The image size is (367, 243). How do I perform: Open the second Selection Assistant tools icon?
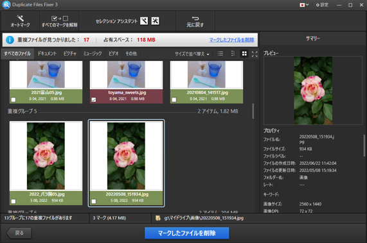coord(155,21)
